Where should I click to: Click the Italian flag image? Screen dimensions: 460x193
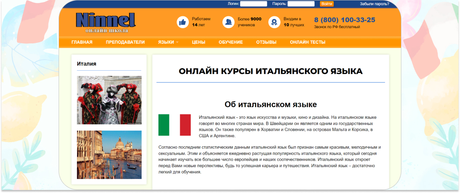point(174,125)
